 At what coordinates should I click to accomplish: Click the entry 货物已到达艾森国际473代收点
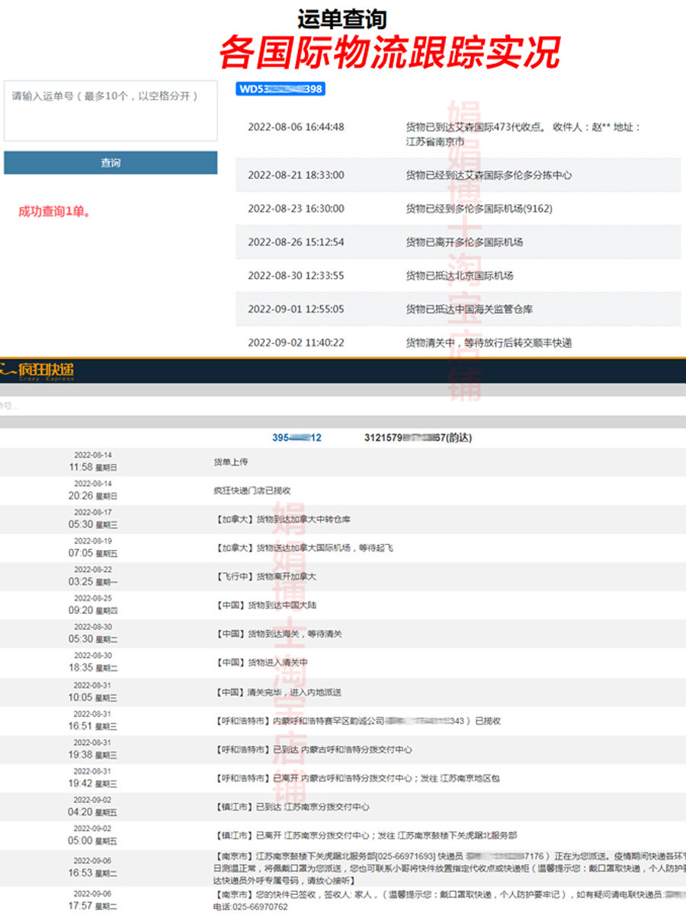[524, 134]
